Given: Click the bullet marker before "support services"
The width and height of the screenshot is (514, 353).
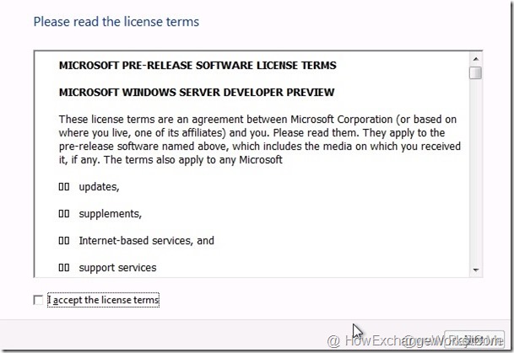Looking at the screenshot, I should (64, 267).
